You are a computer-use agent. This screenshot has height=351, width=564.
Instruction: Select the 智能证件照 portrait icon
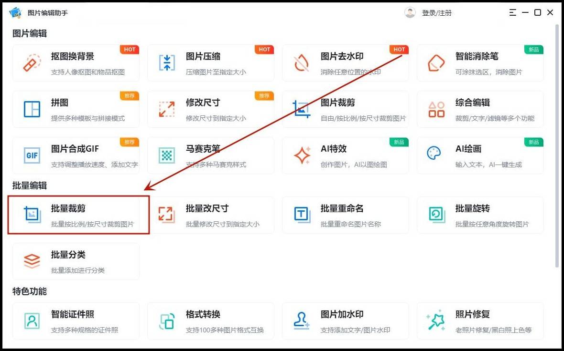pyautogui.click(x=32, y=320)
